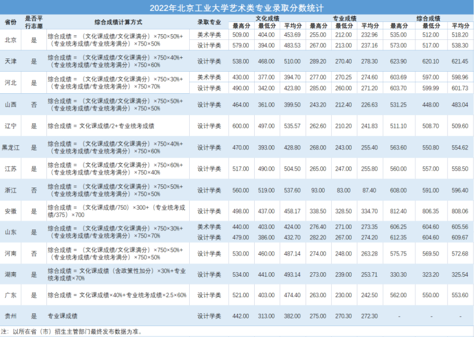
Task: Select the 省份 column header
Action: click(10, 23)
